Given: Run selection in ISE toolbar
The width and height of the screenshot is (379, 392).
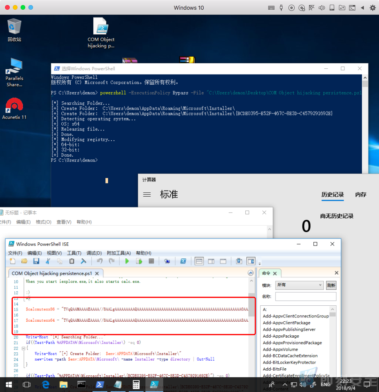Looking at the screenshot, I should point(139,261).
